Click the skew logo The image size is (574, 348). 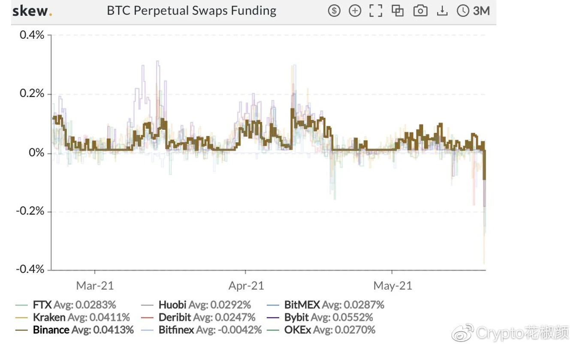pyautogui.click(x=33, y=11)
